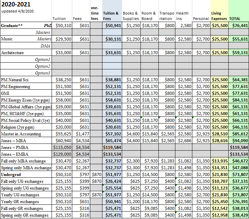Select the 'Books & Supplies' column header

[131, 16]
